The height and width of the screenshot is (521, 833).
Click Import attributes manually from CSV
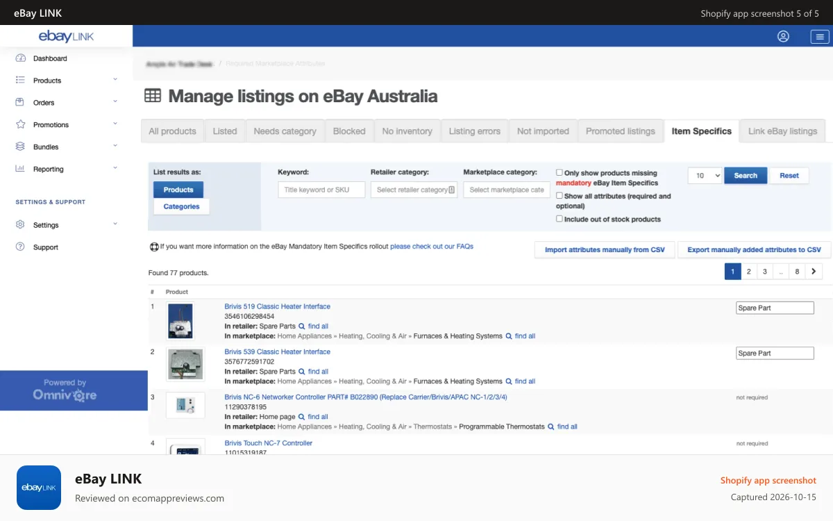(x=605, y=250)
